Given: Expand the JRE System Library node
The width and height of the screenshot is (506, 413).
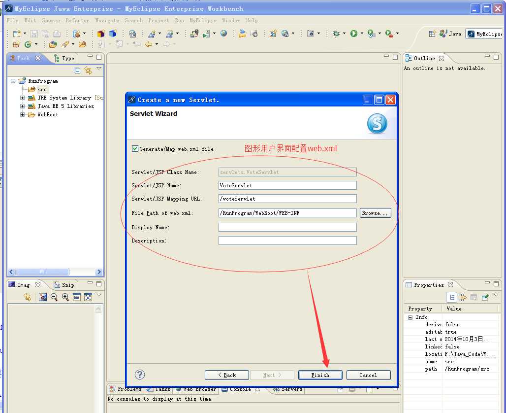Looking at the screenshot, I should pyautogui.click(x=22, y=98).
